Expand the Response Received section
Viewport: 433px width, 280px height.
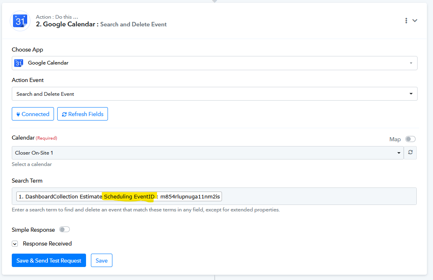pyautogui.click(x=15, y=243)
